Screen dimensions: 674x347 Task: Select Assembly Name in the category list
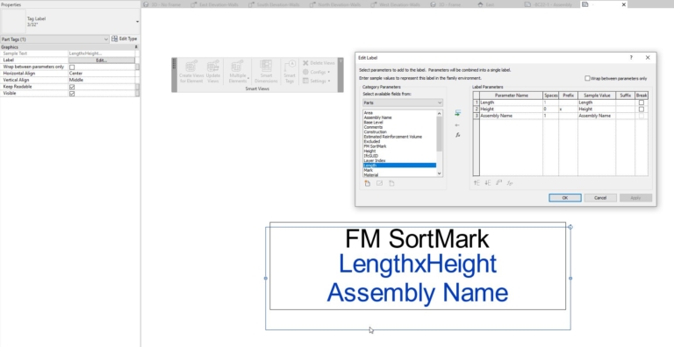tap(377, 117)
